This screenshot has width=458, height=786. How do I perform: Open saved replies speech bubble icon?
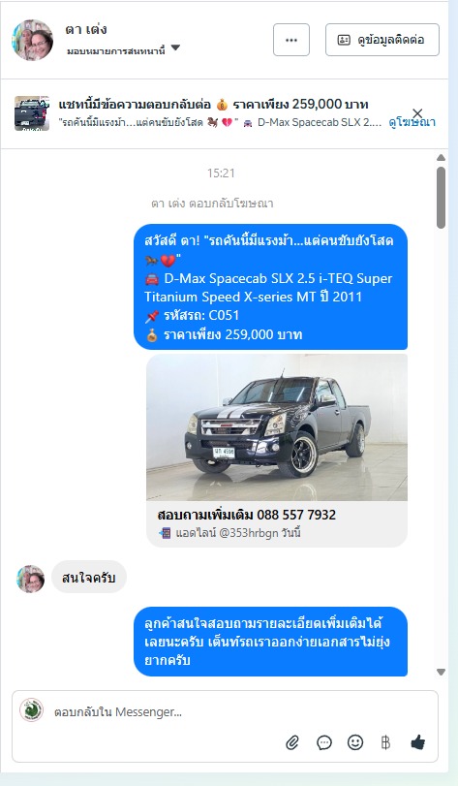pyautogui.click(x=323, y=742)
